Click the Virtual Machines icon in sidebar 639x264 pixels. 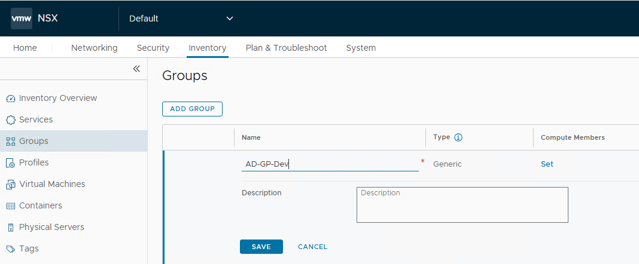(x=10, y=185)
